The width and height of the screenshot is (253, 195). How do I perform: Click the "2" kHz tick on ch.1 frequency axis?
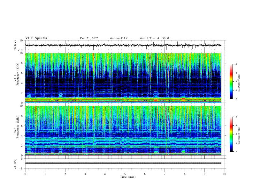click(x=22, y=93)
